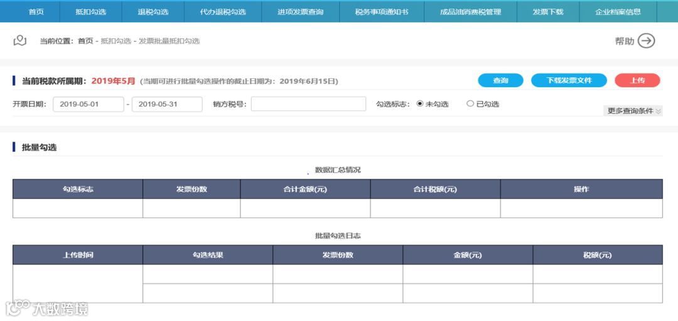The width and height of the screenshot is (678, 321).
Task: Click the 首页 breadcrumb link
Action: 85,41
